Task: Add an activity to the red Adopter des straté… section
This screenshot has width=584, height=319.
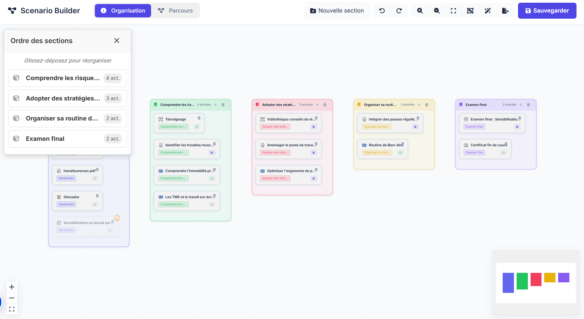Action: point(317,105)
